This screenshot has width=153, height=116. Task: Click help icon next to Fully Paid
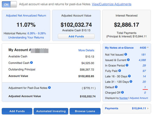click(120, 71)
